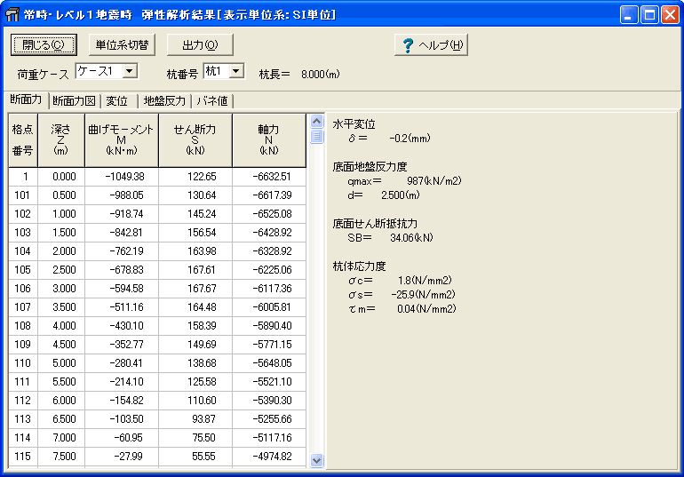Select moment cell -352.77
The height and width of the screenshot is (477, 684).
click(x=122, y=345)
